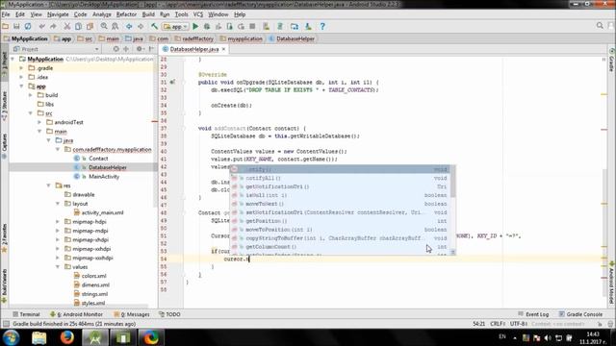Viewport: 616px width, 346px height.
Task: Open the SDK Manager toolbar icon
Action: click(x=308, y=26)
